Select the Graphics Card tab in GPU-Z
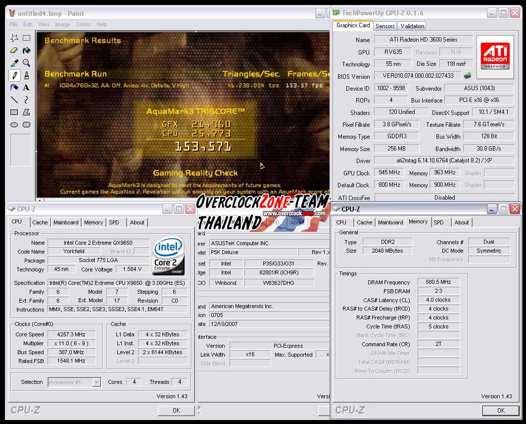 [x=353, y=26]
